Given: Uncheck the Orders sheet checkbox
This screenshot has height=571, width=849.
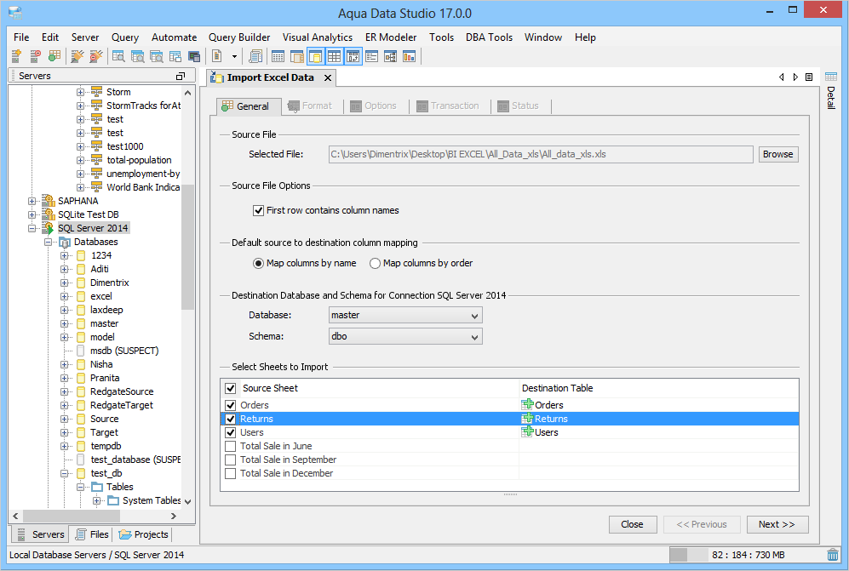Looking at the screenshot, I should (231, 405).
